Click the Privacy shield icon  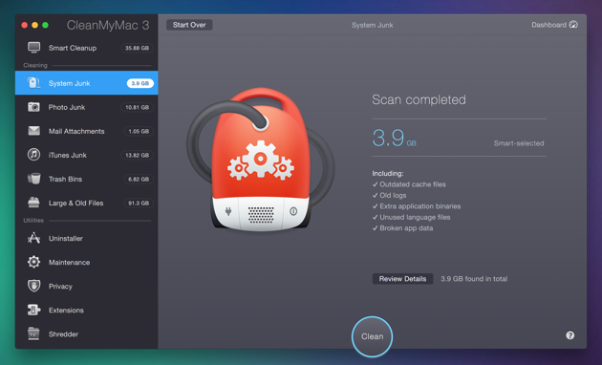[x=33, y=286]
